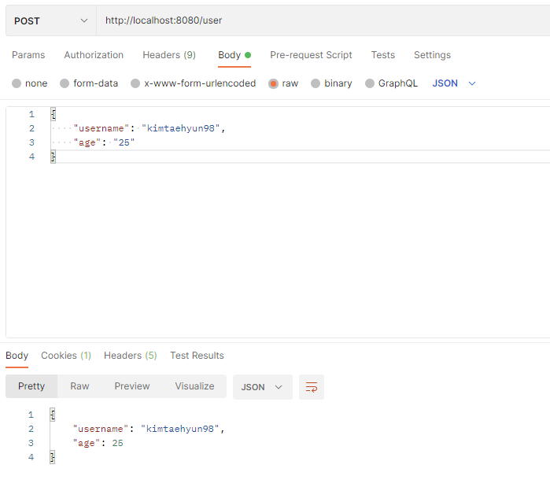Open the response Cookies (1) tab
The image size is (550, 498).
66,356
